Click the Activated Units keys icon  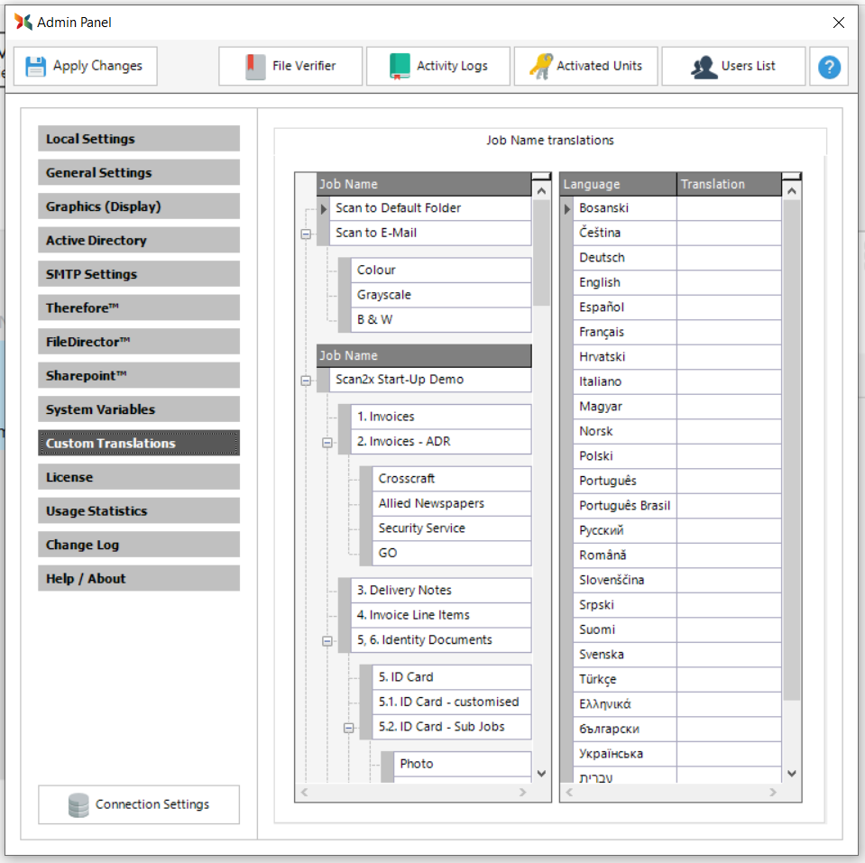click(x=541, y=66)
